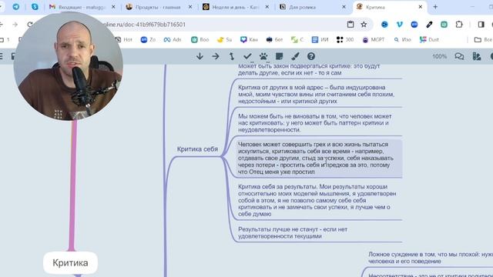Open the Chrome extensions puzzle icon
Screen dimensions: 493x277
459,24
